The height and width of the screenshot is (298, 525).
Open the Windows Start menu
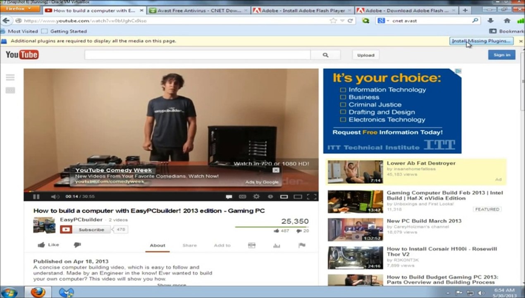(x=9, y=292)
